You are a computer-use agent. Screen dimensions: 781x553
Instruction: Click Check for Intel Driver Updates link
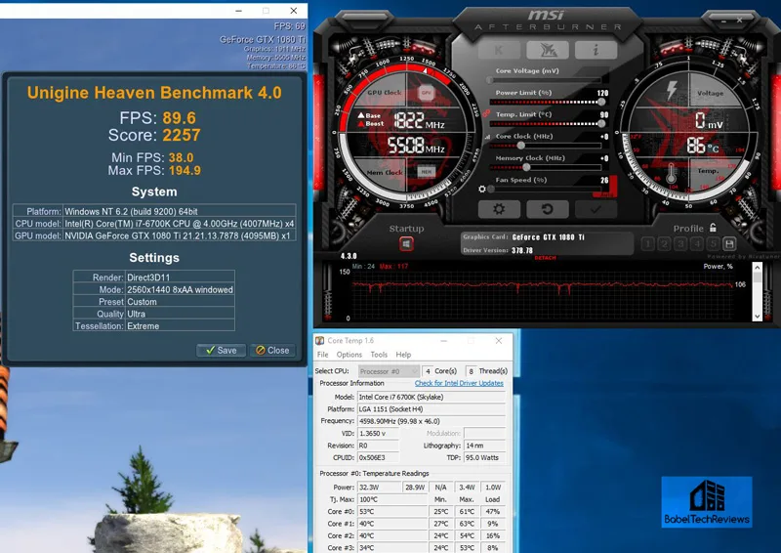(459, 383)
